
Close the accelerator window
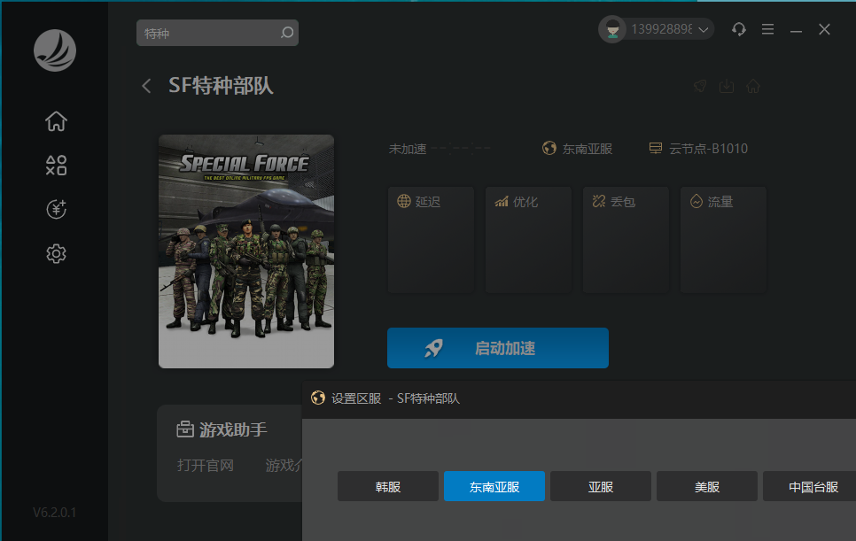tap(824, 29)
